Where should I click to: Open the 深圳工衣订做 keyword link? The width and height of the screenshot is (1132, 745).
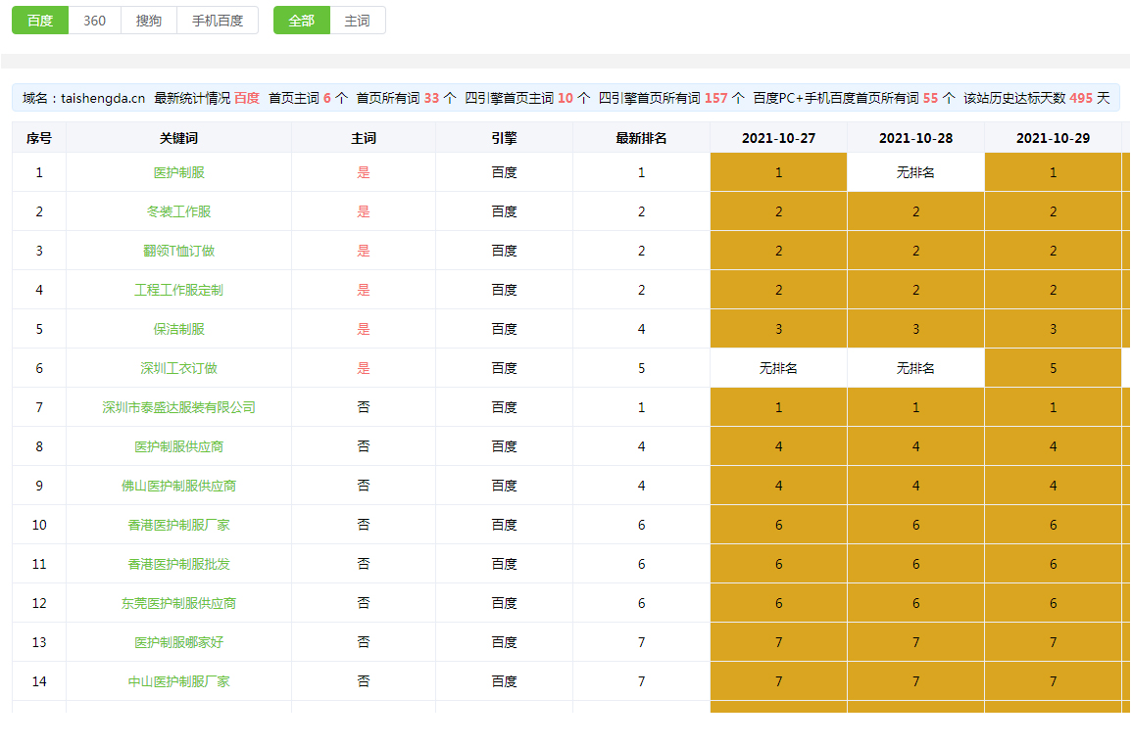tap(178, 368)
